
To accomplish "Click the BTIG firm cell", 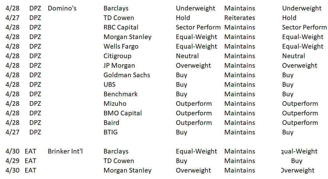I will tap(111, 132).
